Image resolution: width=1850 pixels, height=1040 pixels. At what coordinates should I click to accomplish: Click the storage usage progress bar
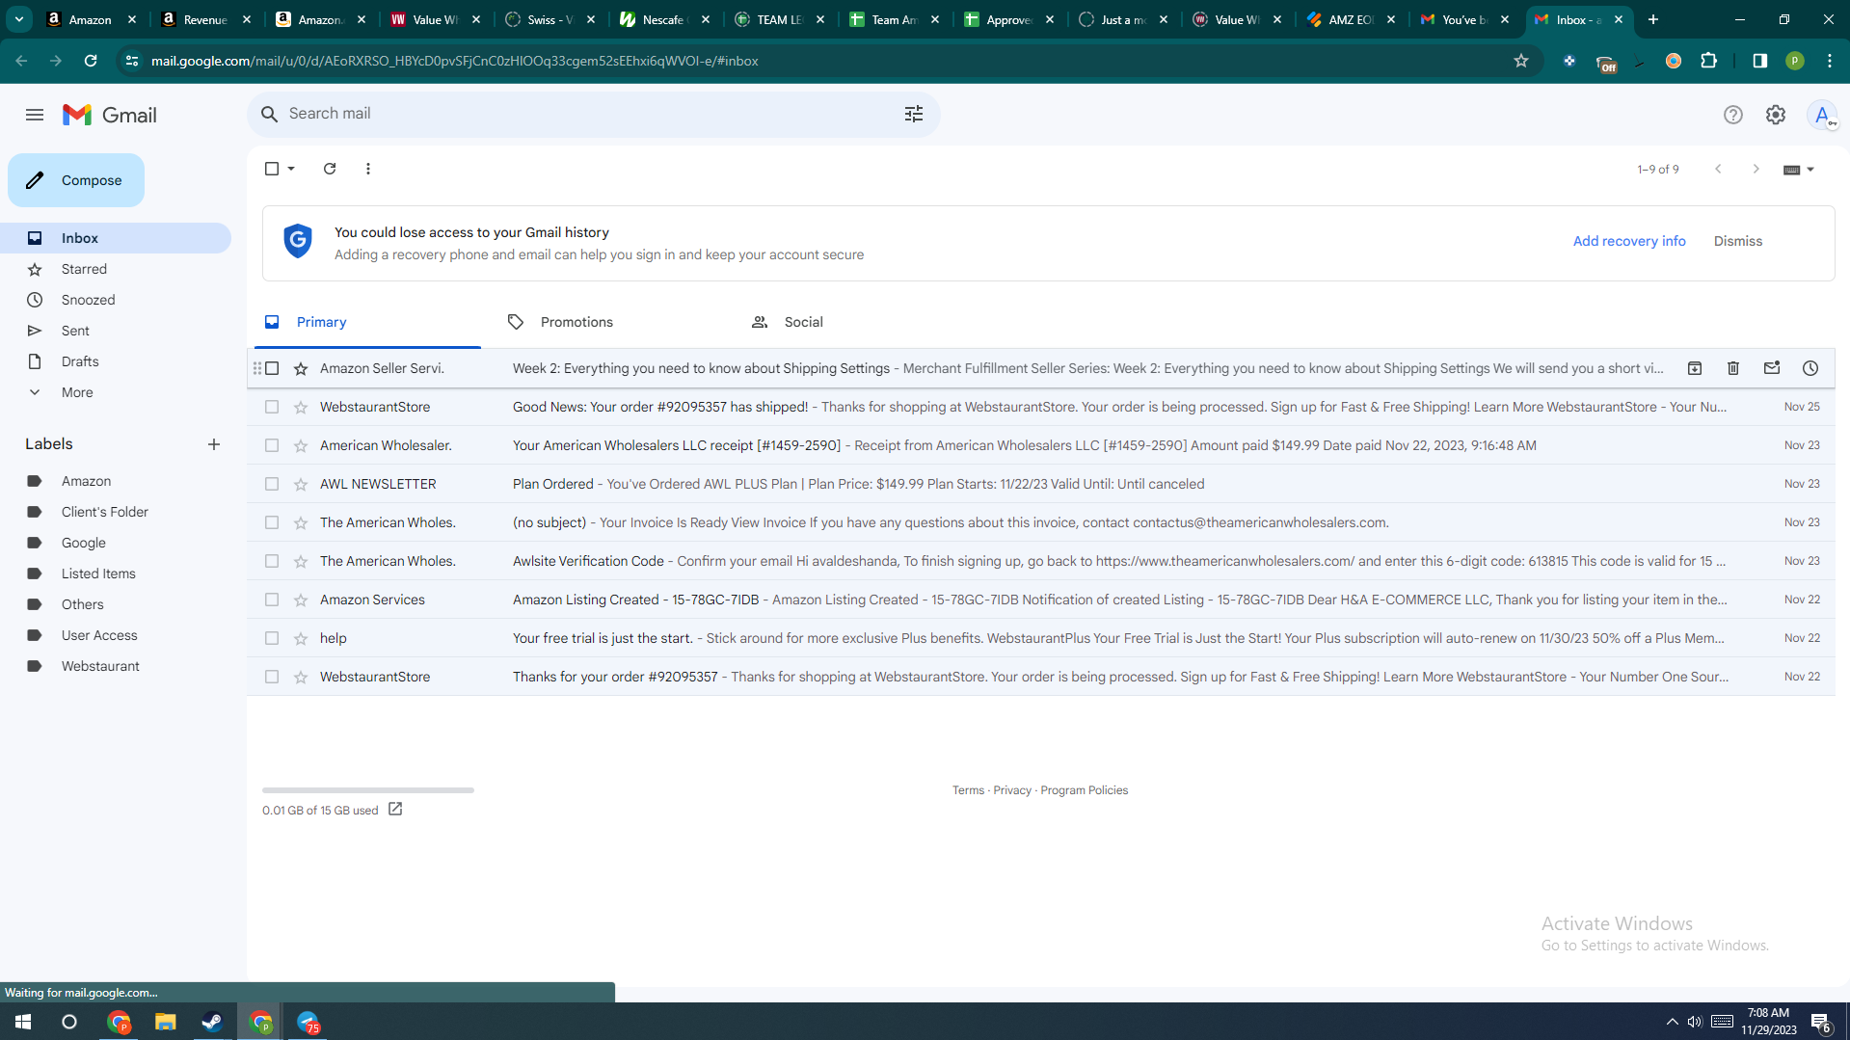[x=368, y=790]
